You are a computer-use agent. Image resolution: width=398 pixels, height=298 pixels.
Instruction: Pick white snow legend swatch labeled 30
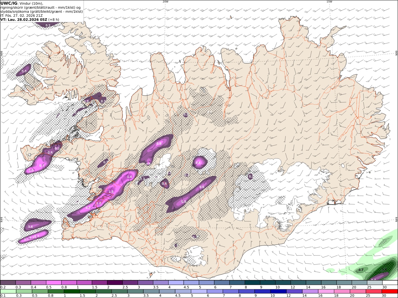tap(390, 283)
